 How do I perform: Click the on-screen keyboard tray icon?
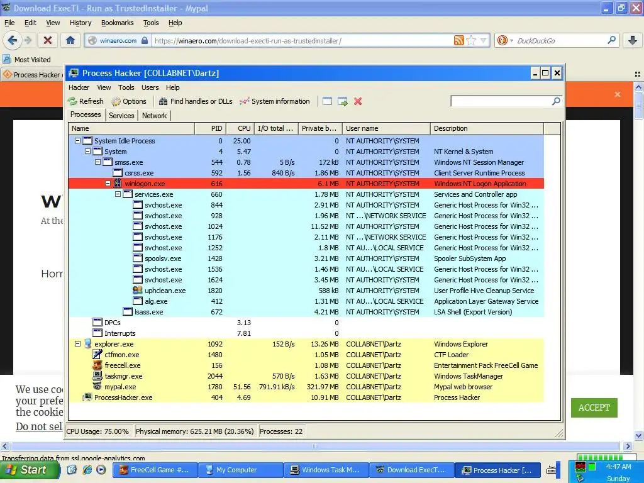pyautogui.click(x=552, y=470)
